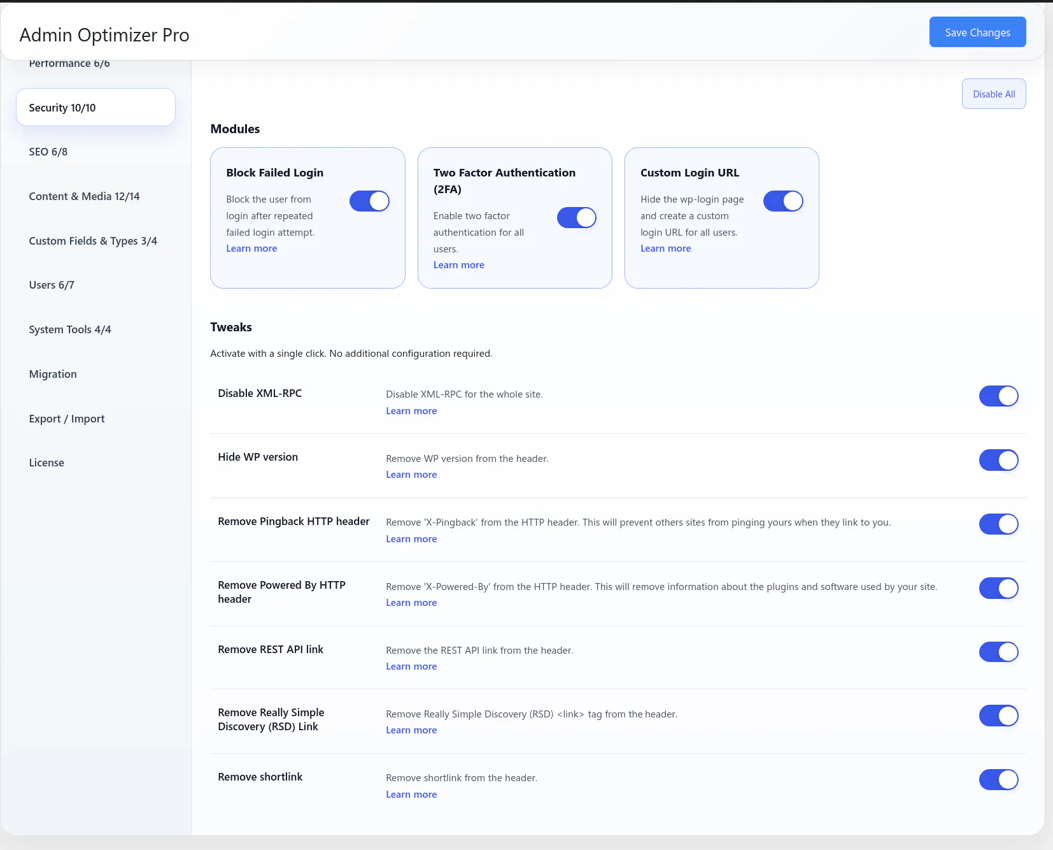Click the Tweaks heading
This screenshot has height=850, width=1053.
point(231,327)
